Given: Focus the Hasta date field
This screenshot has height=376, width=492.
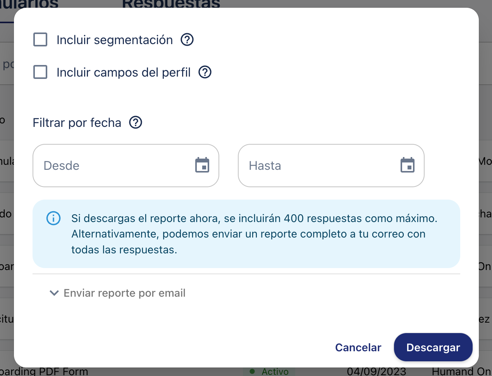Looking at the screenshot, I should [x=318, y=166].
